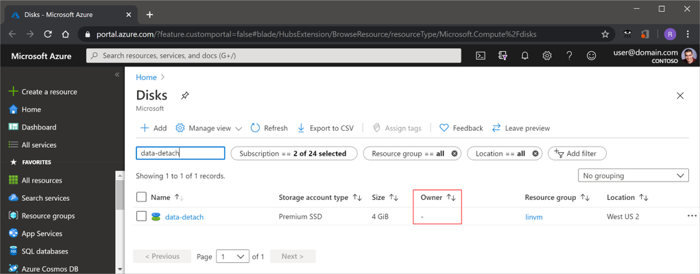The height and width of the screenshot is (274, 700).
Task: Open Cloud Shell from the top bar
Action: coord(481,55)
